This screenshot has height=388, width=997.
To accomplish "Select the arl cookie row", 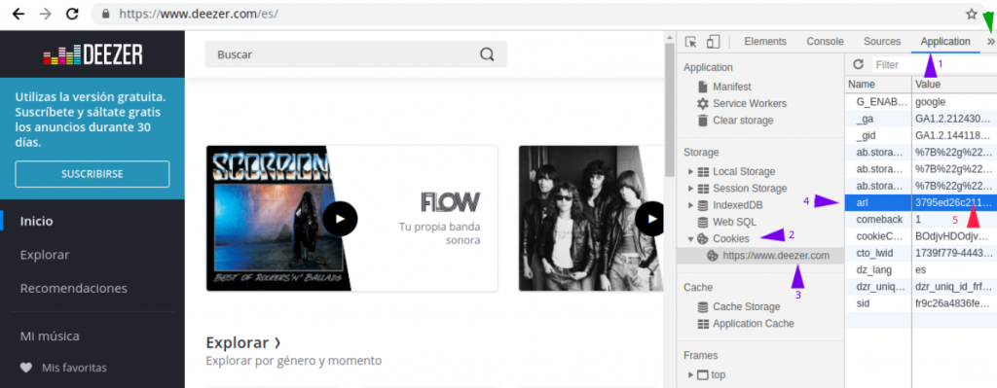I will [x=921, y=202].
